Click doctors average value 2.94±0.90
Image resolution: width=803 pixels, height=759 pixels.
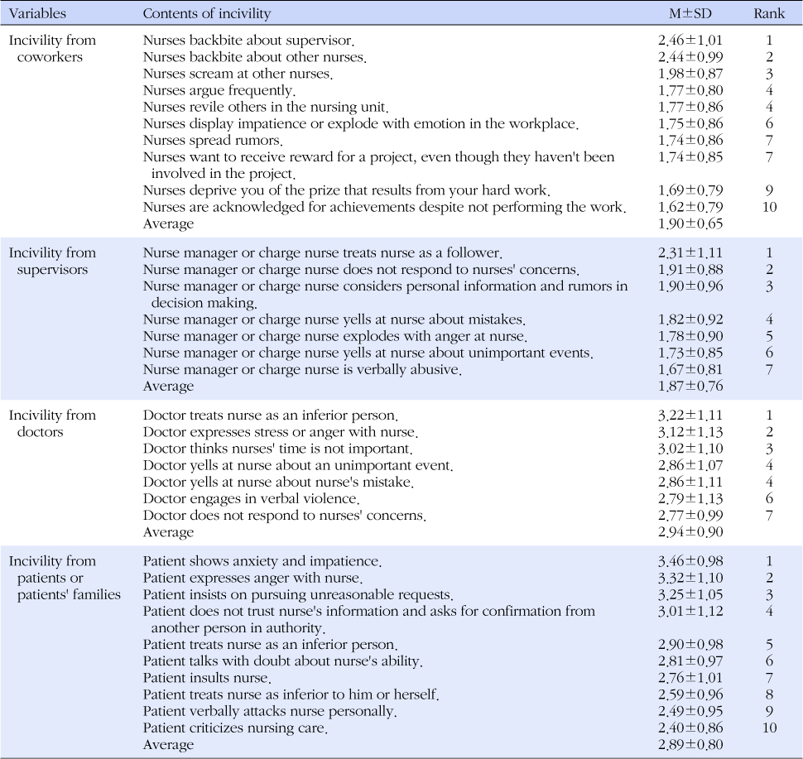pos(690,532)
